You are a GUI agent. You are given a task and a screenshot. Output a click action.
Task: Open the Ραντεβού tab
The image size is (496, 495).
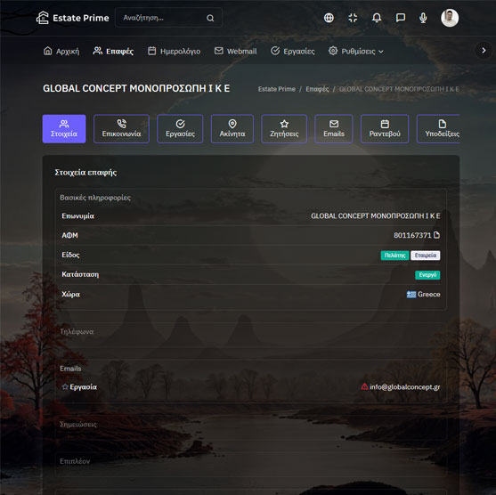tap(385, 129)
